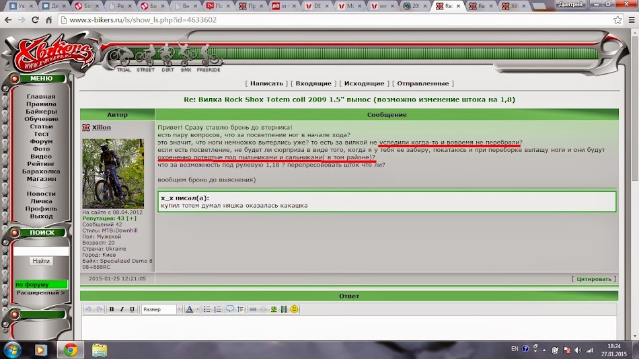Toggle underline formatting in reply editor
Screen dimensions: 639x359
132,309
